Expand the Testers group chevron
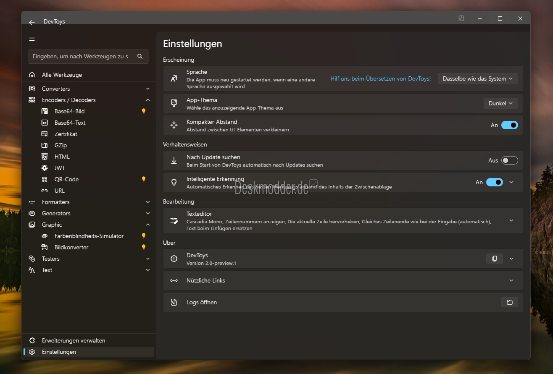The width and height of the screenshot is (553, 374). [148, 259]
